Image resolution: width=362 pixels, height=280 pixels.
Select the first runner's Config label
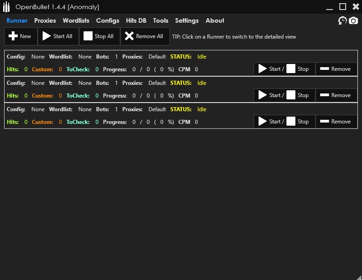click(x=16, y=57)
